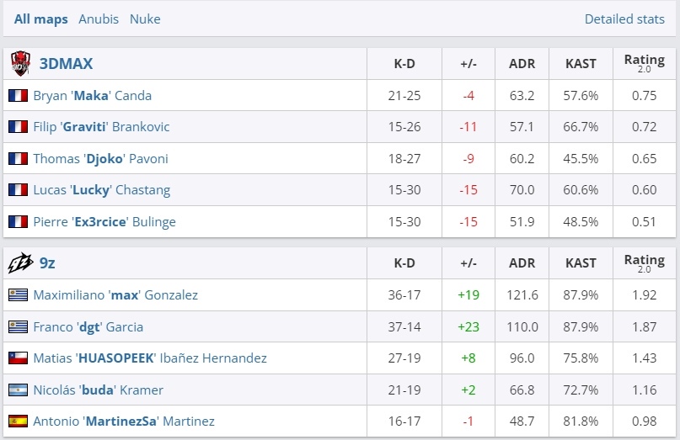
Task: Click the French flag next to Djoko
Action: [x=18, y=158]
